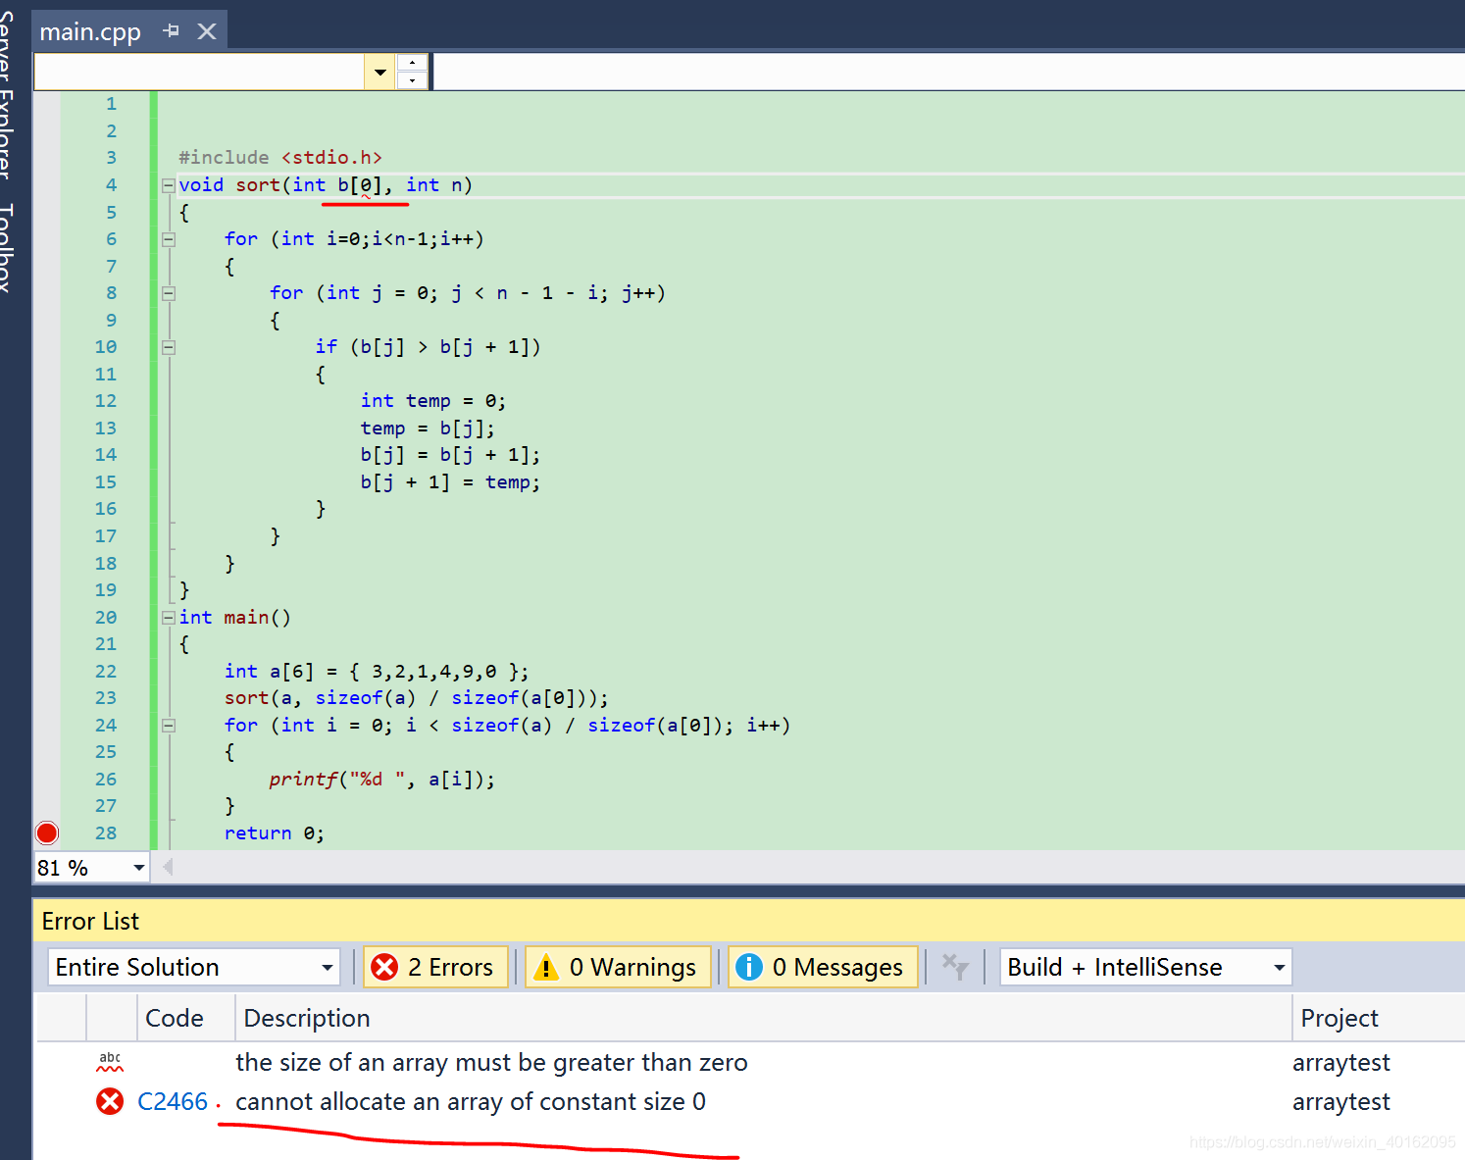Close the main.cpp tab
Screen dimensions: 1465x1160
click(x=207, y=31)
